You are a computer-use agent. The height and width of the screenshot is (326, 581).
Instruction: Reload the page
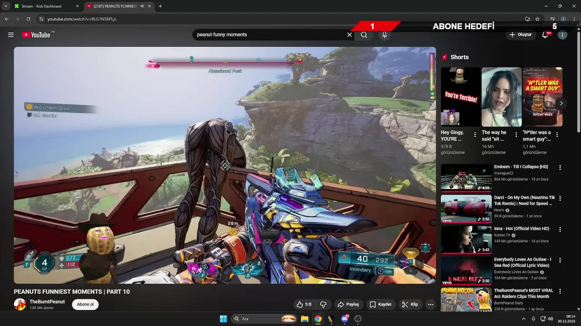tap(29, 19)
